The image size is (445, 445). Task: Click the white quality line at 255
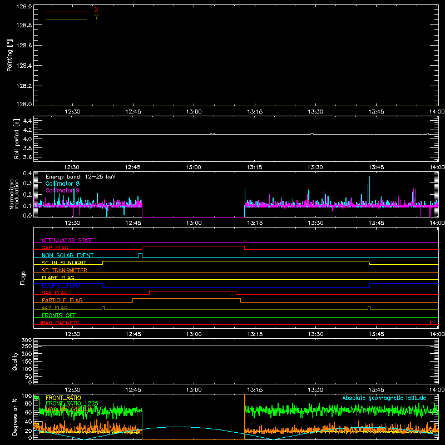236,345
